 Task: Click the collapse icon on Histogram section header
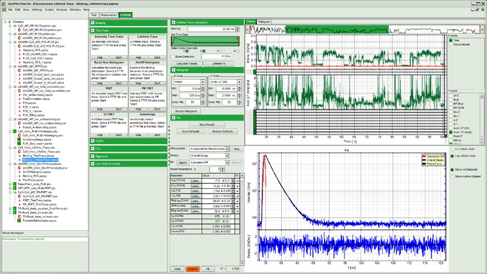click(173, 70)
